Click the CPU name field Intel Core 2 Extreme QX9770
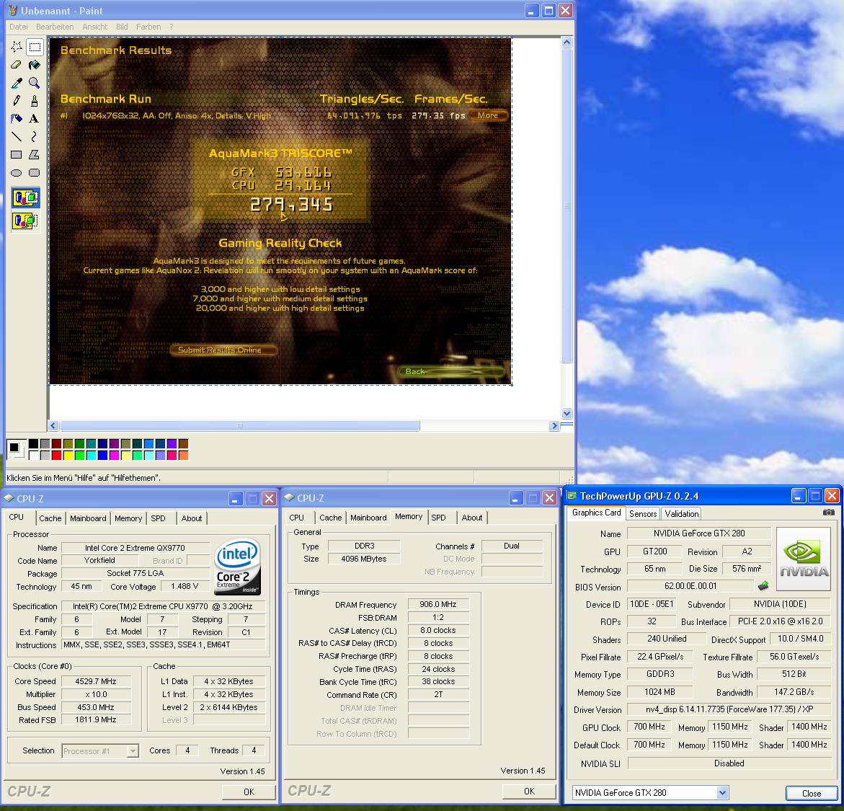Viewport: 844px width, 811px height. click(135, 548)
